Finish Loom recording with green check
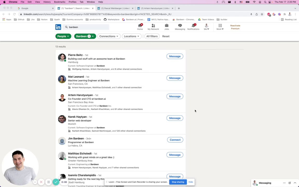299x187 pixels. point(56,182)
